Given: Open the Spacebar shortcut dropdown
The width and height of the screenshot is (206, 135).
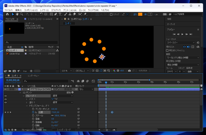Looking at the screenshot, I should tap(181, 43).
